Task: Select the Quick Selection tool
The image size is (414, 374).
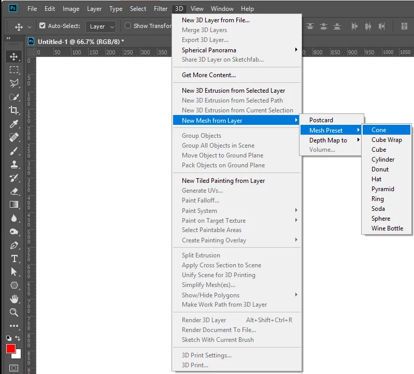Action: click(x=13, y=97)
